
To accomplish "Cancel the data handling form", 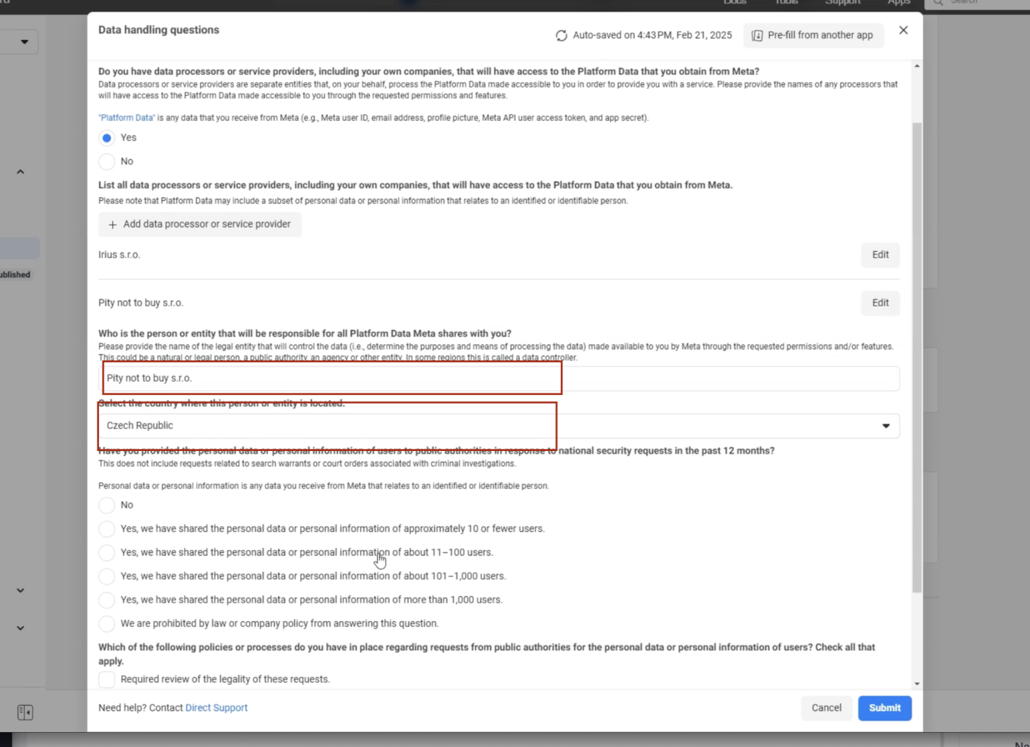I will tap(826, 708).
